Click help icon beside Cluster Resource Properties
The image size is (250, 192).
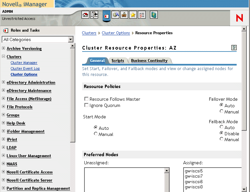(234, 48)
